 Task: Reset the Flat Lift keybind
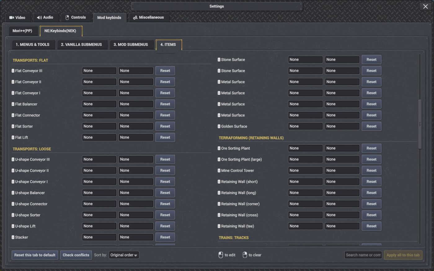pyautogui.click(x=165, y=138)
